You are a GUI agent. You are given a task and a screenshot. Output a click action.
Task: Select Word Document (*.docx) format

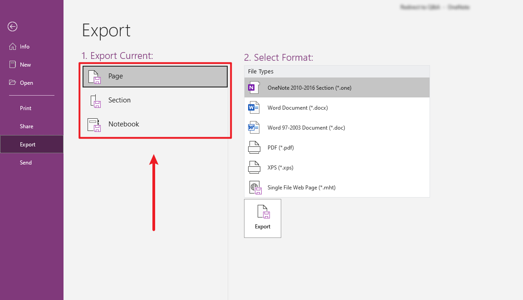click(337, 108)
